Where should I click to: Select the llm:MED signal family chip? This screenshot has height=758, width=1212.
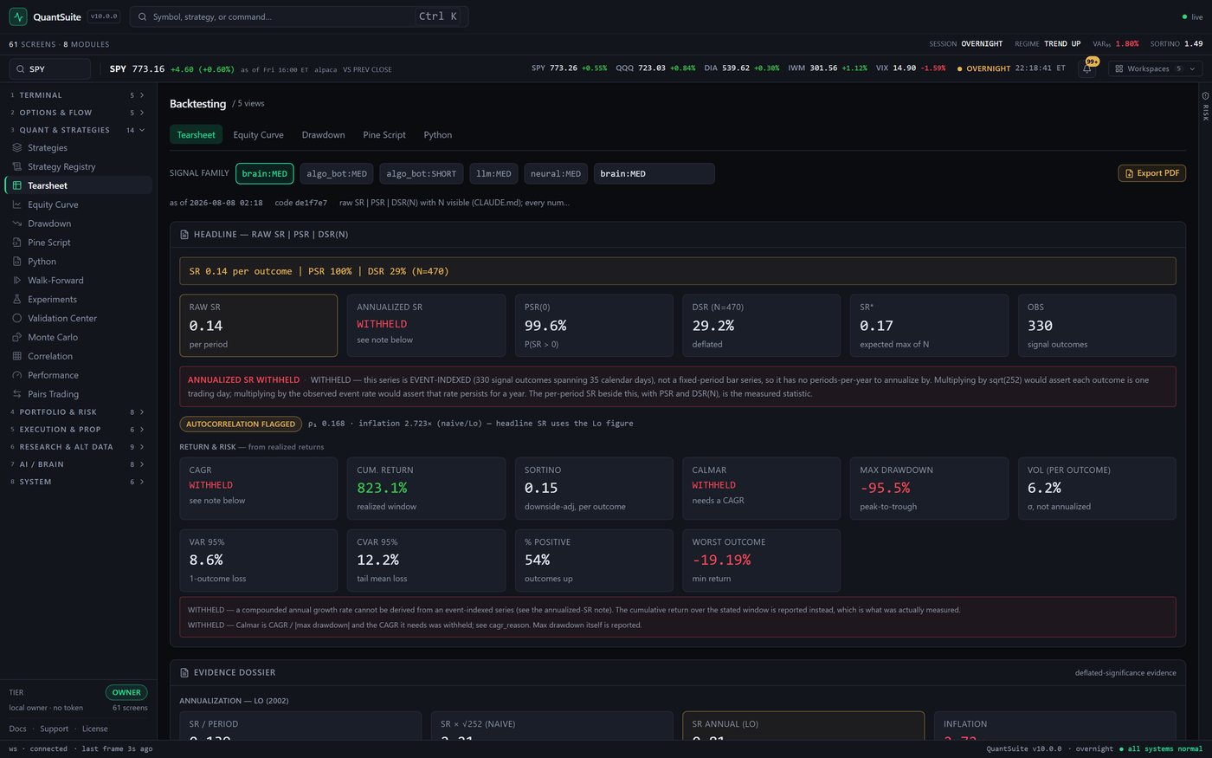(x=493, y=173)
